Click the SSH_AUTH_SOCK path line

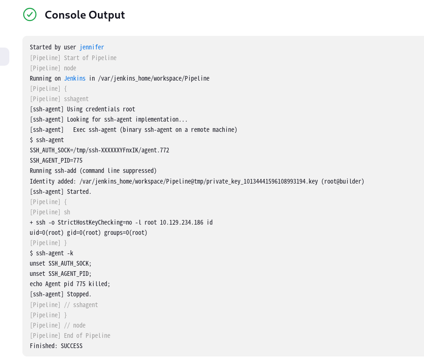coord(100,151)
